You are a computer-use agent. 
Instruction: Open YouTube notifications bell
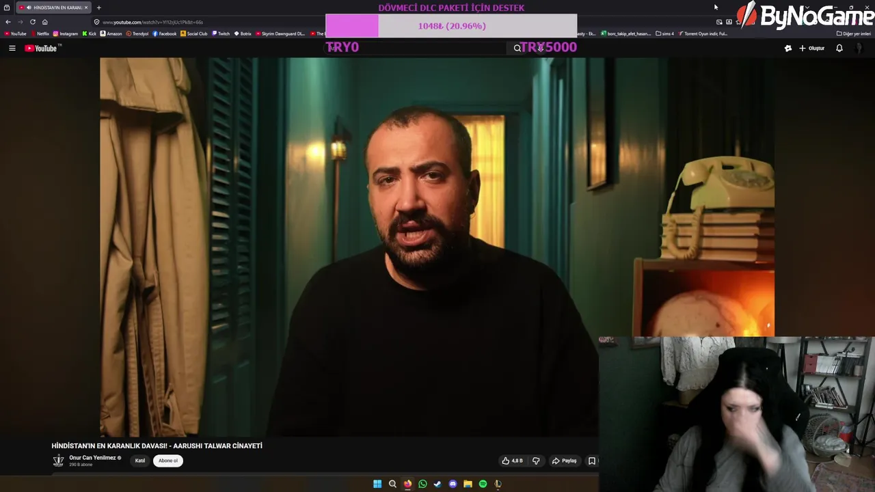[x=839, y=49]
